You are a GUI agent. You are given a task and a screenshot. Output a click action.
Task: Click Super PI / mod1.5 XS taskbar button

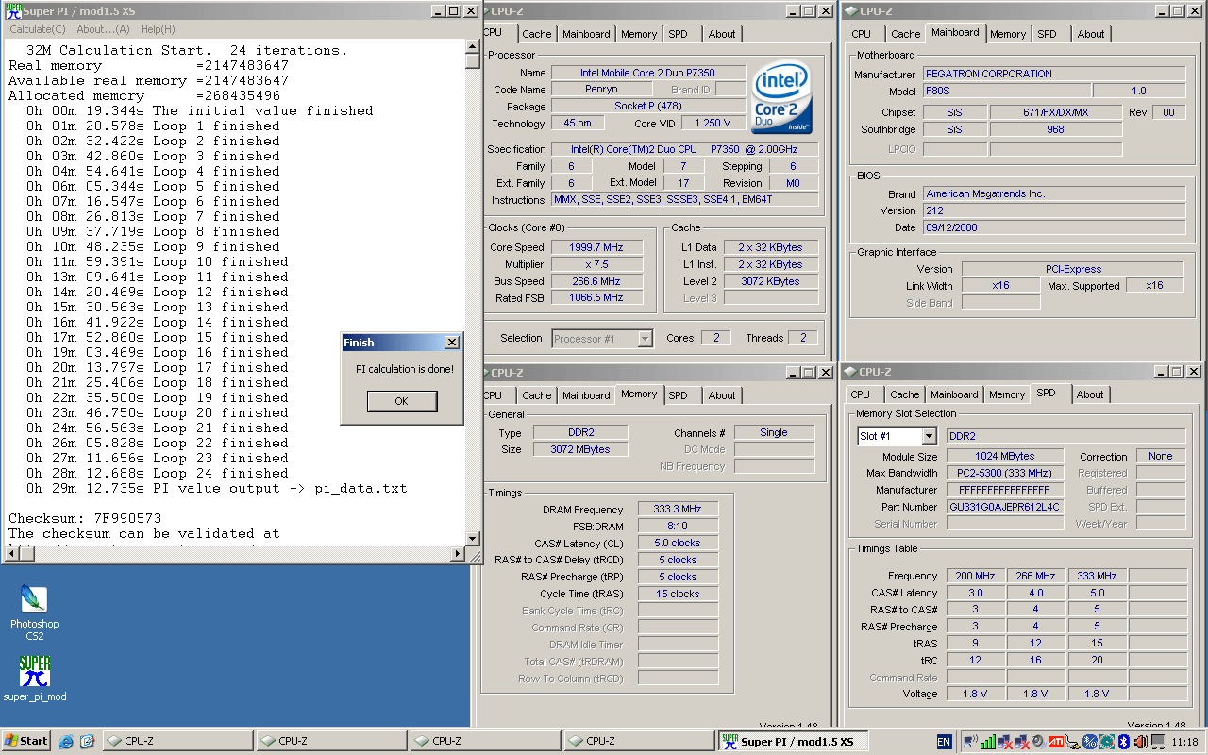click(793, 742)
